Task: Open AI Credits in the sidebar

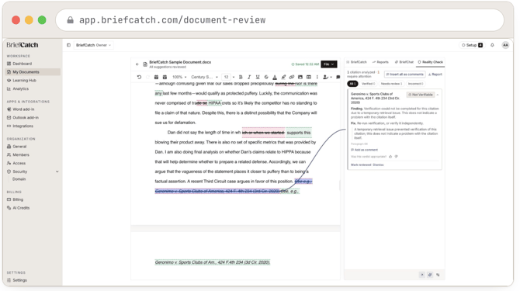Action: [x=33, y=208]
